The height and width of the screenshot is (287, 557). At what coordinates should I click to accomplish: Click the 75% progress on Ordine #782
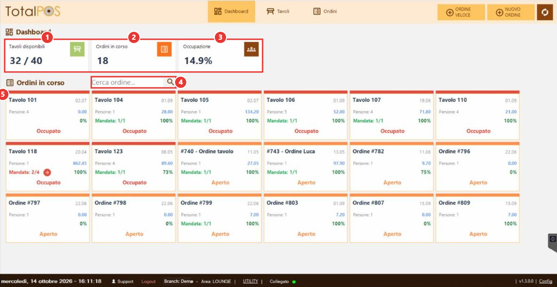(x=425, y=172)
